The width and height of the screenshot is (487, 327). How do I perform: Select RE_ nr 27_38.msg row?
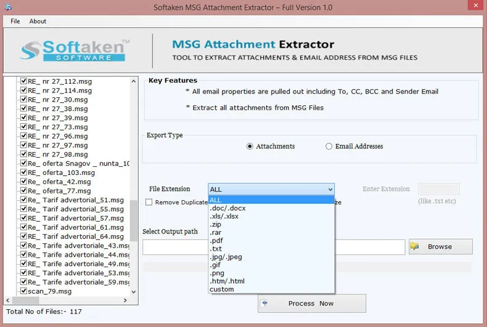tap(58, 108)
